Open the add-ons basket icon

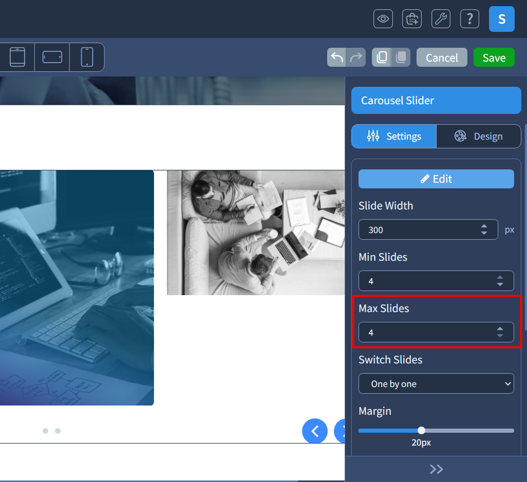412,19
